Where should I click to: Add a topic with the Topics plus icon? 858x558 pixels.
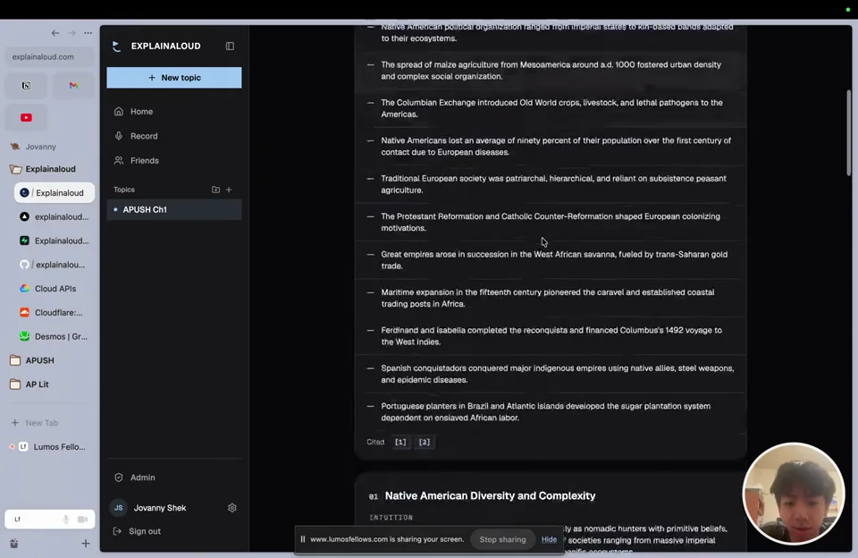229,190
